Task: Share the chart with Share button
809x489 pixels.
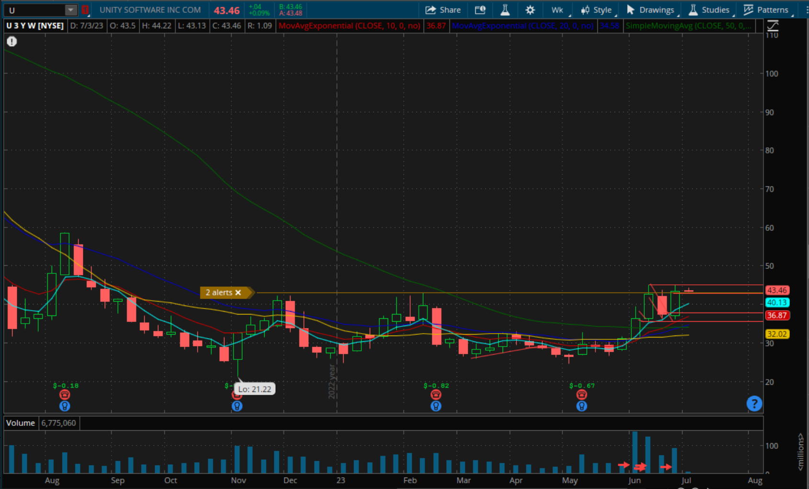Action: tap(443, 10)
